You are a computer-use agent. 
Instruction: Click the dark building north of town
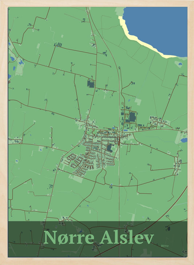click(91, 84)
